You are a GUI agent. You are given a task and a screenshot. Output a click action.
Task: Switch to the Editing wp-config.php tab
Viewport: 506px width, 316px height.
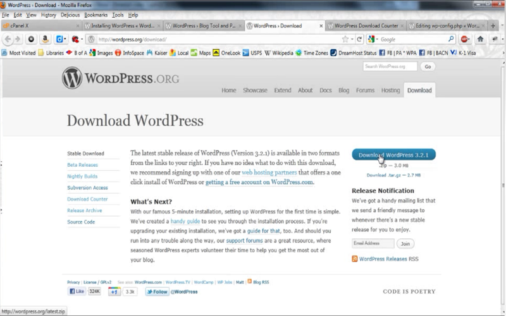tap(447, 26)
